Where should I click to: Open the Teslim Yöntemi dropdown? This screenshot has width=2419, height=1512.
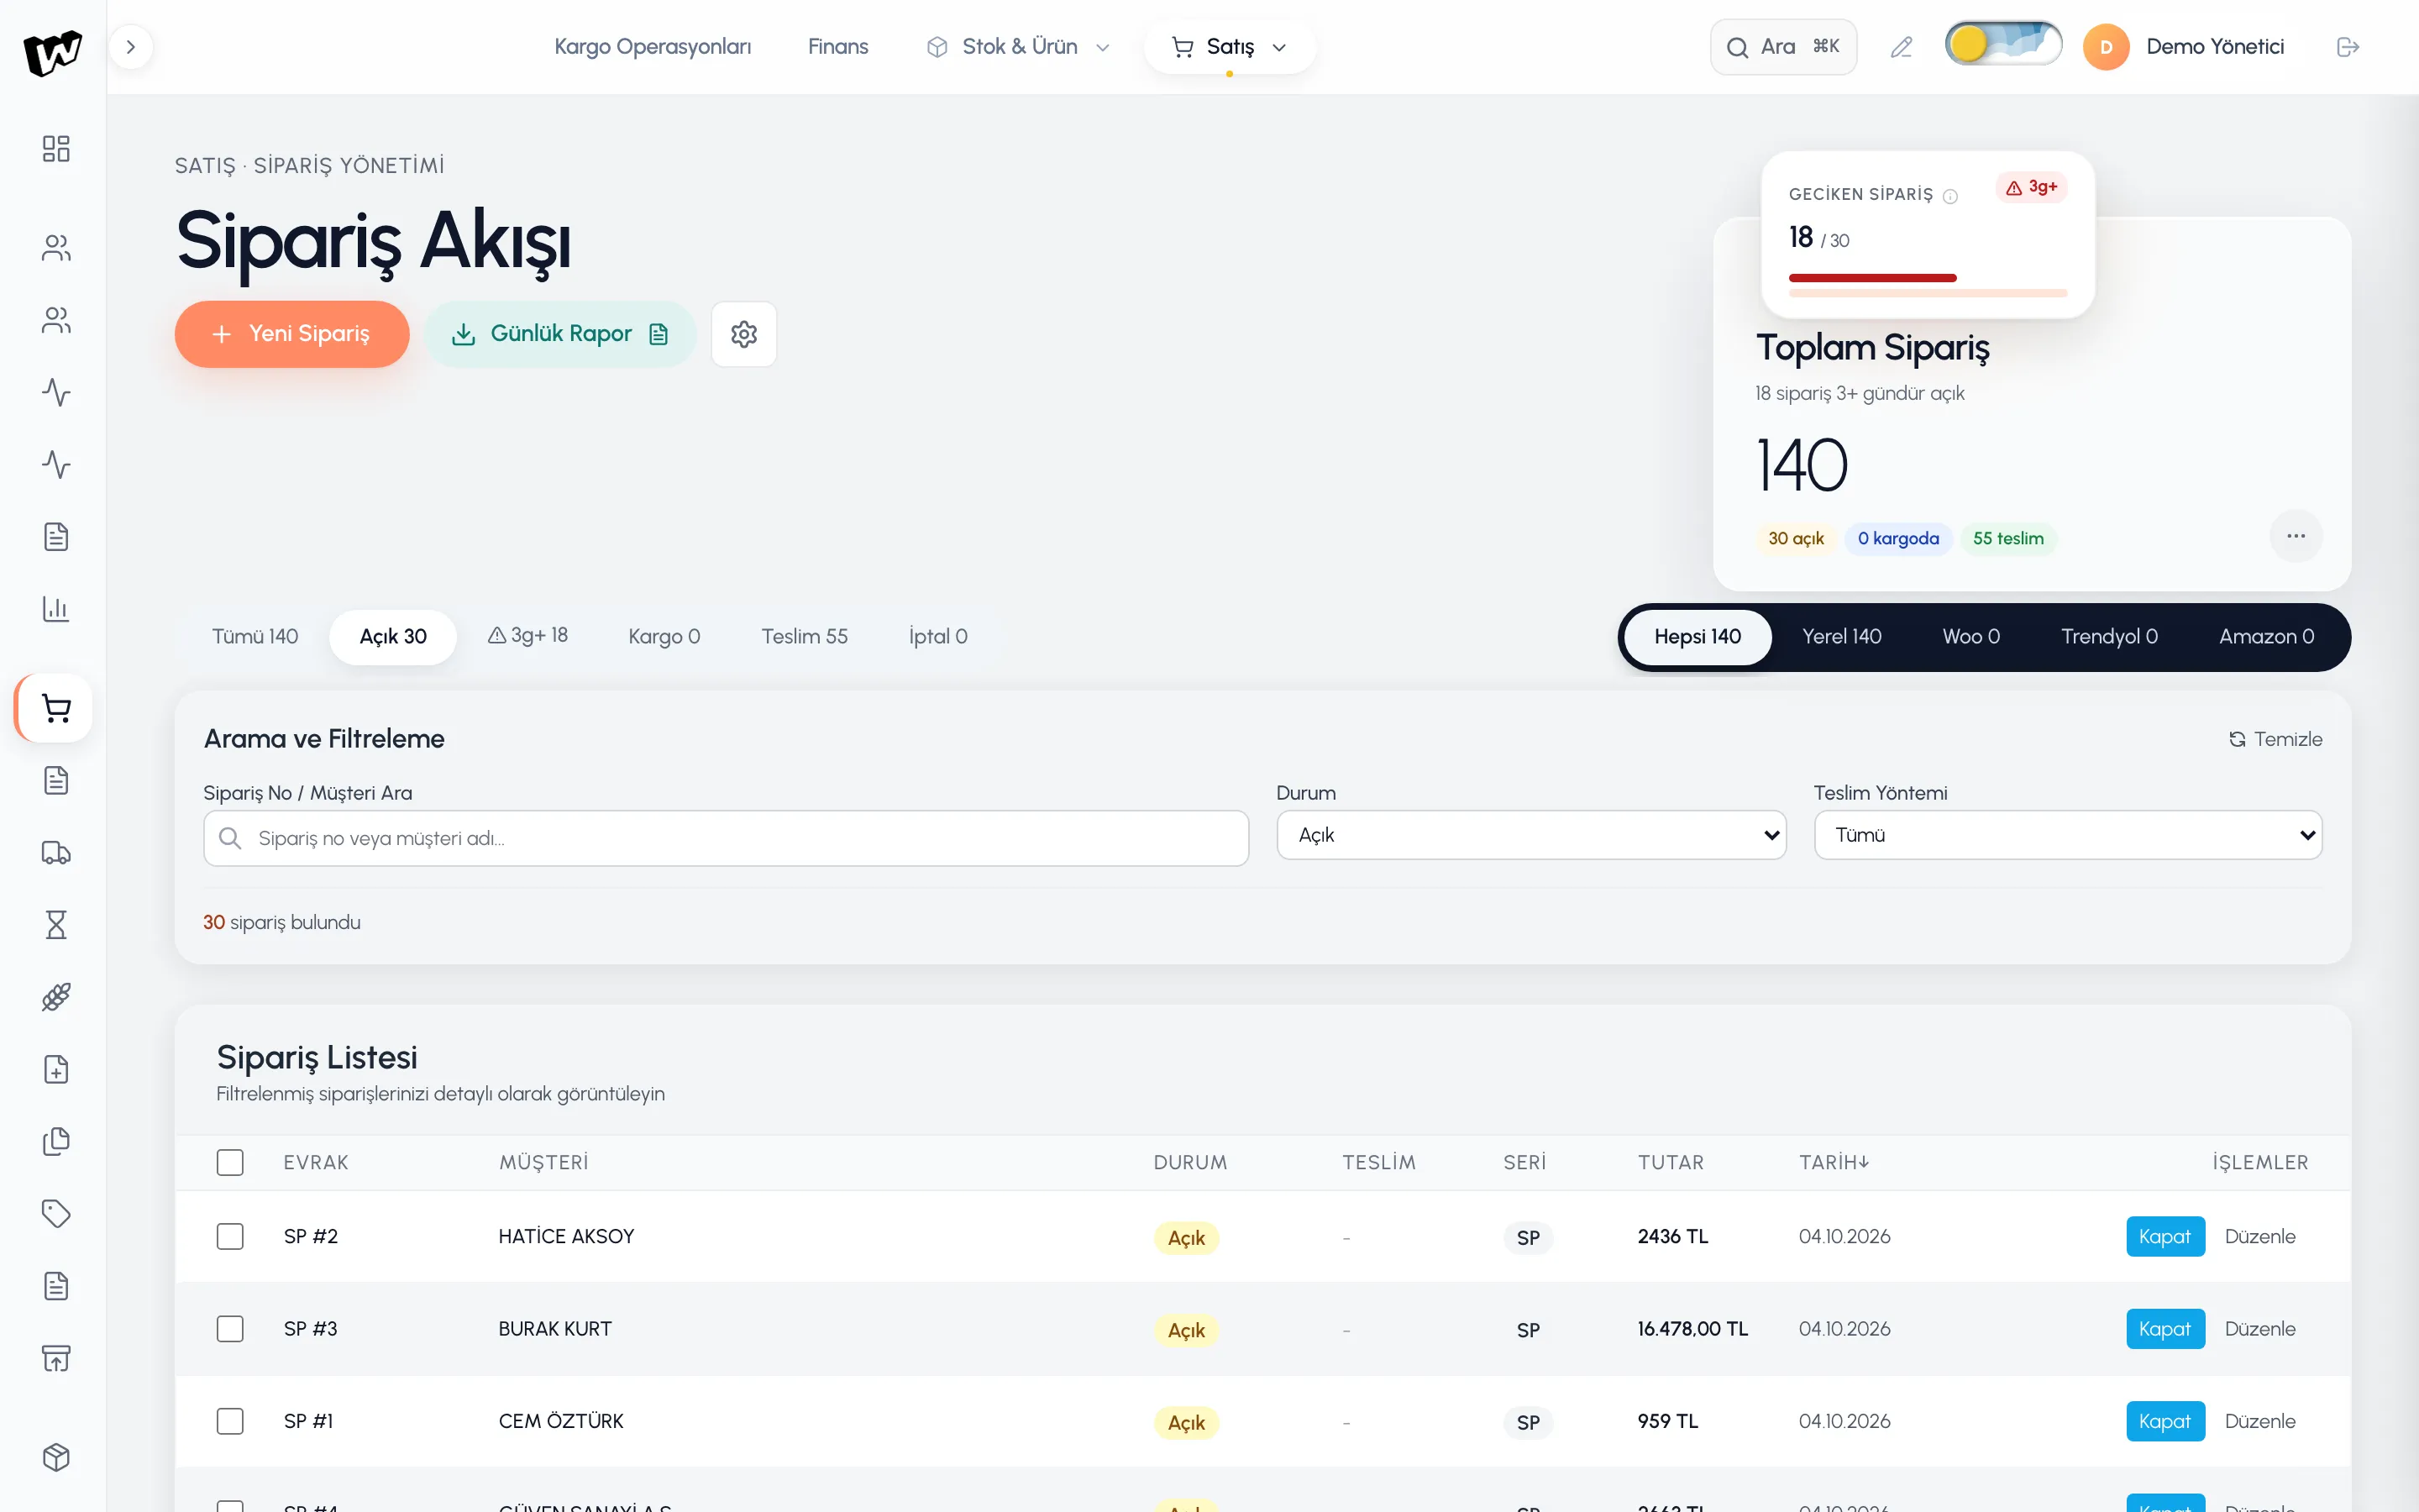click(2068, 835)
